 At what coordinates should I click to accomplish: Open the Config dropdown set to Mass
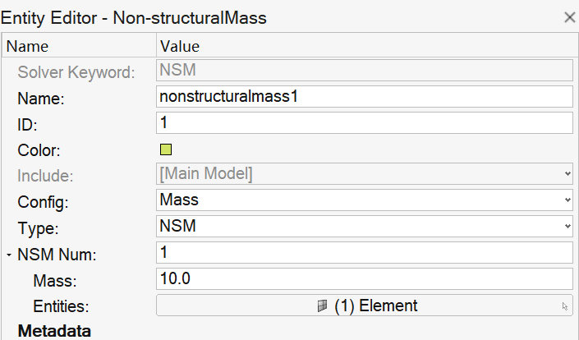(x=365, y=200)
